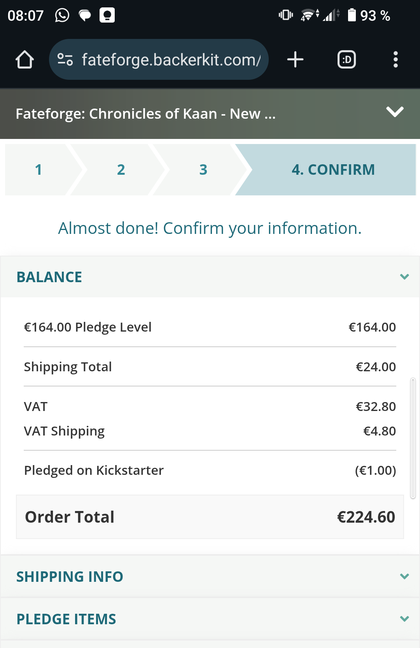The height and width of the screenshot is (648, 420).
Task: Go back to step 2
Action: point(121,170)
